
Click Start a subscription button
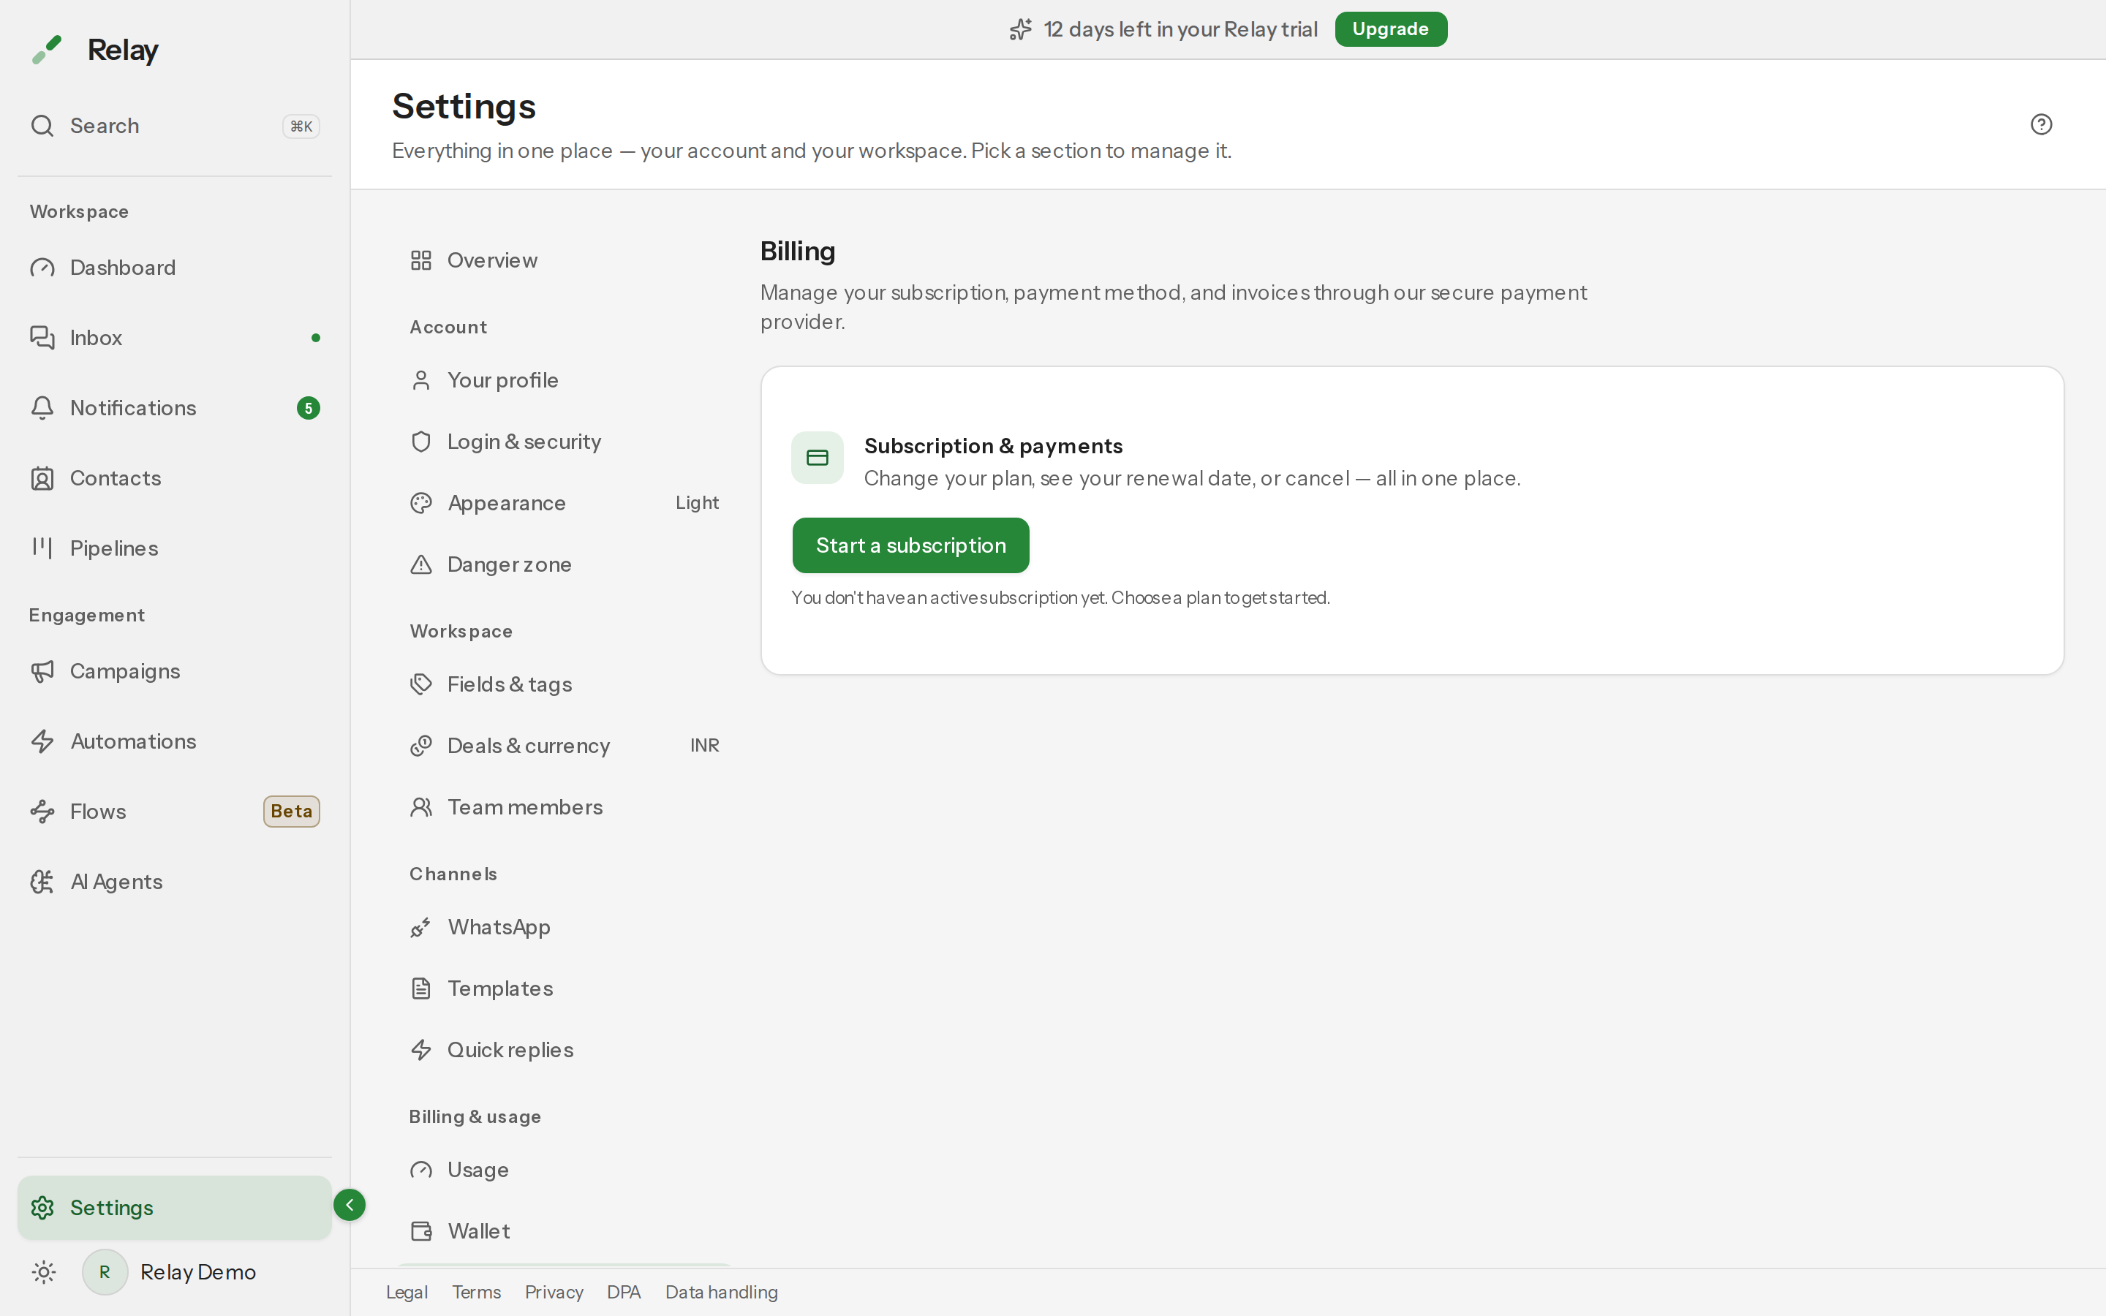[x=910, y=545]
